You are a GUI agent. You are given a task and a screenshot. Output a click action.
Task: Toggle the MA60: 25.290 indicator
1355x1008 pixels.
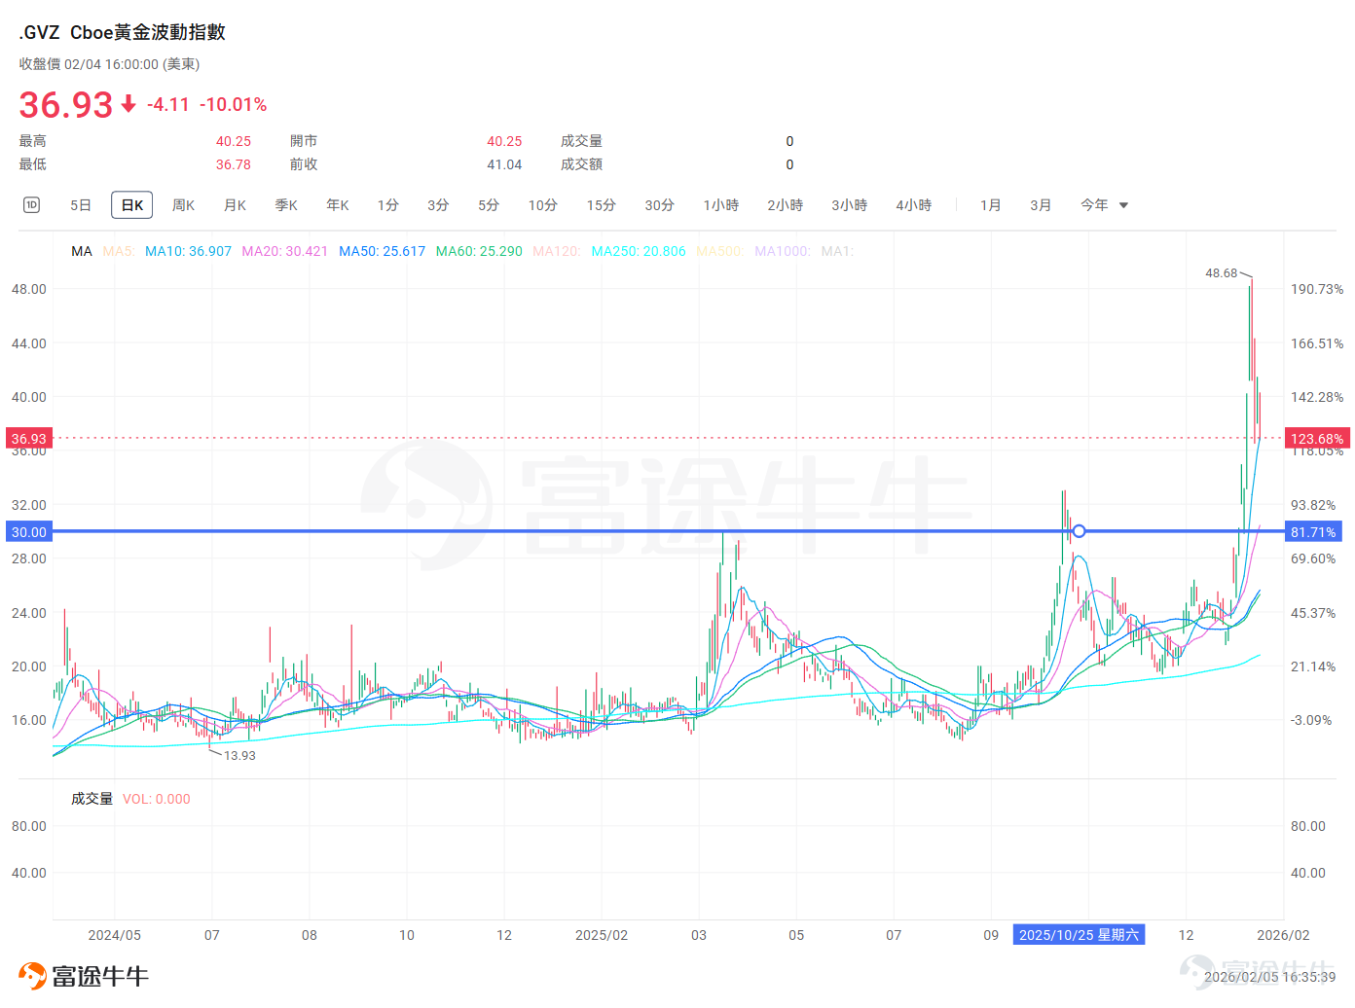tap(479, 251)
